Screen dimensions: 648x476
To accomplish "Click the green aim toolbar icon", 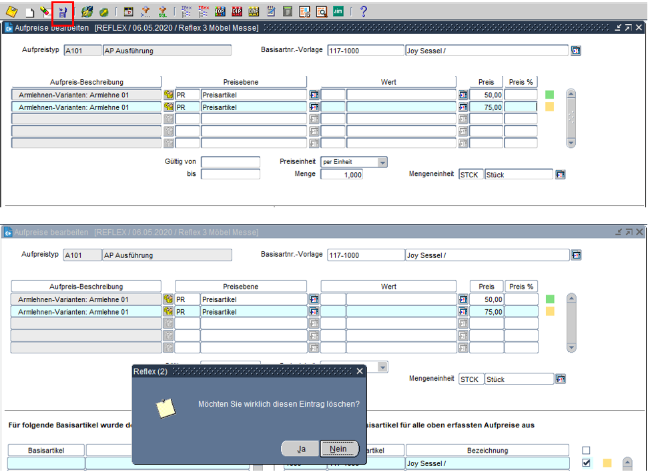I will (x=338, y=11).
